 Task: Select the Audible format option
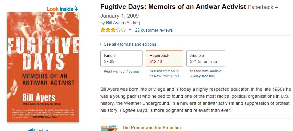(205, 58)
